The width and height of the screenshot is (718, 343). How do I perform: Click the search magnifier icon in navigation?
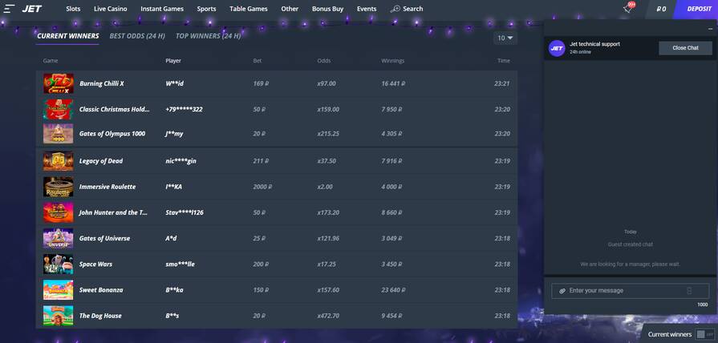[395, 9]
